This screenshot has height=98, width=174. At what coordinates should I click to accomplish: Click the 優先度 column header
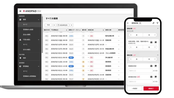[84, 30]
